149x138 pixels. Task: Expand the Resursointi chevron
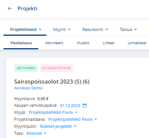click(x=107, y=29)
